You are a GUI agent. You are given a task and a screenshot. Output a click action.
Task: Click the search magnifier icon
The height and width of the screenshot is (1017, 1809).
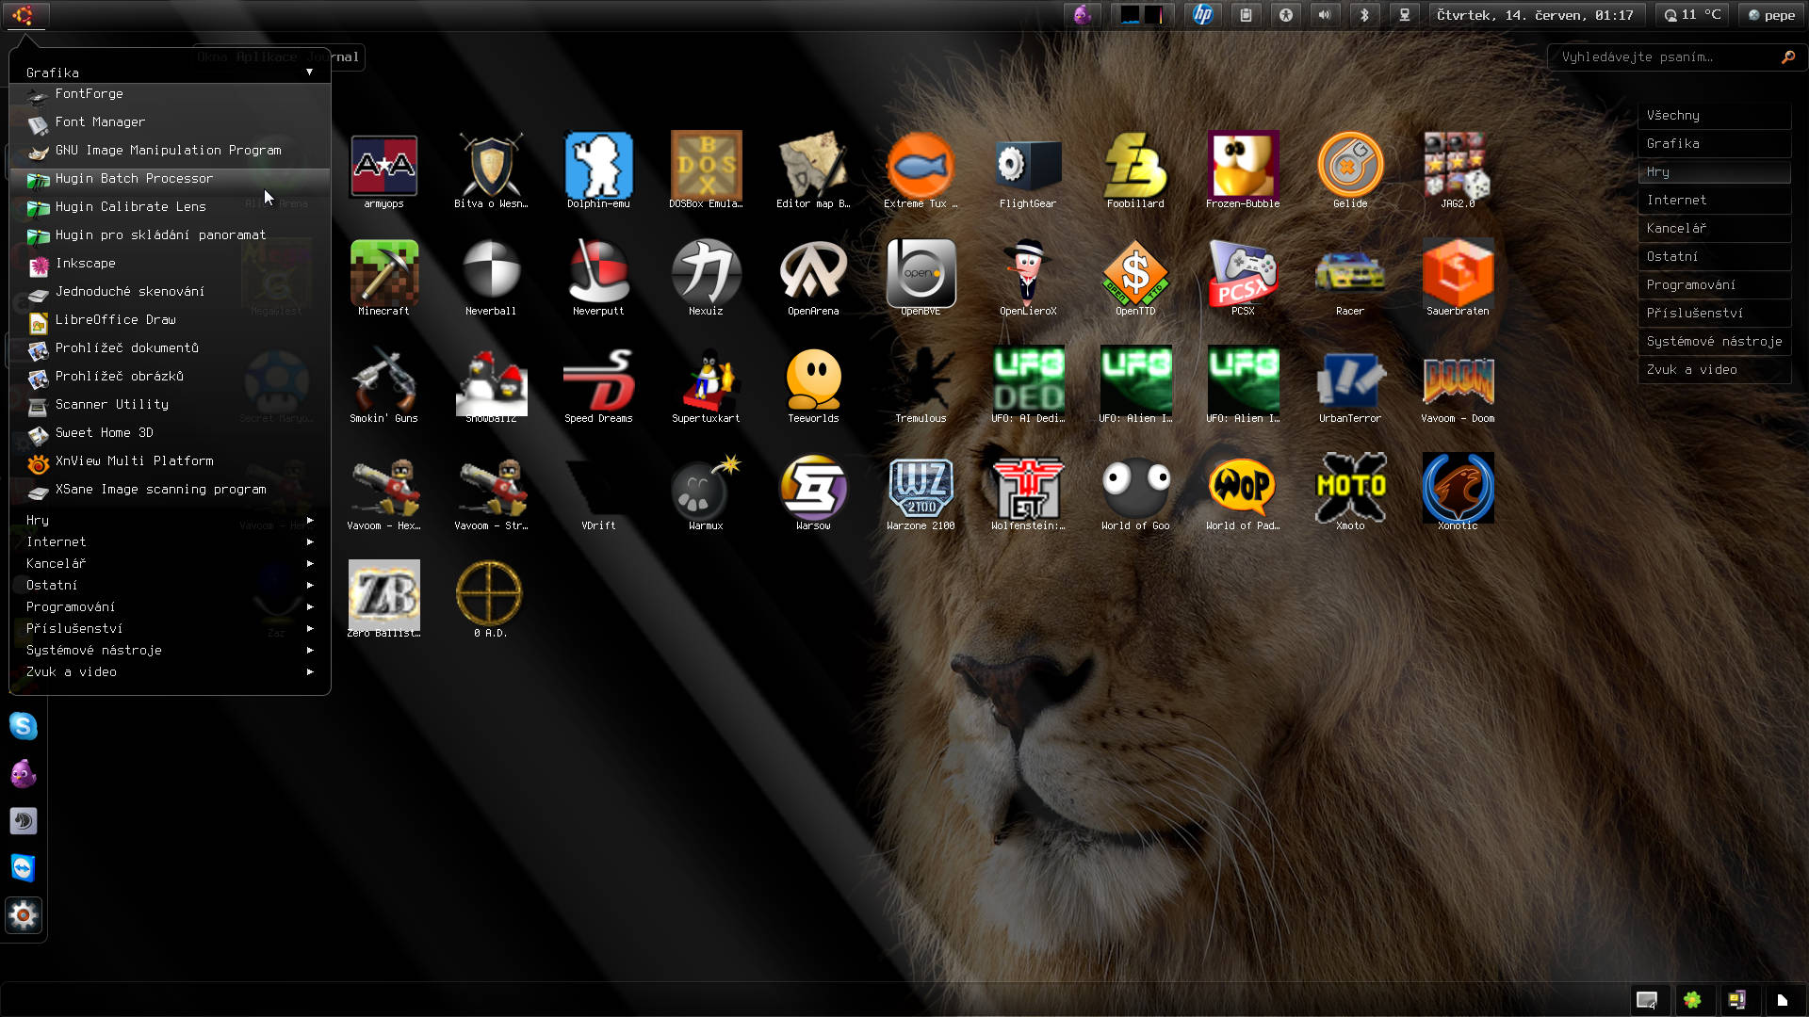[x=1787, y=57]
